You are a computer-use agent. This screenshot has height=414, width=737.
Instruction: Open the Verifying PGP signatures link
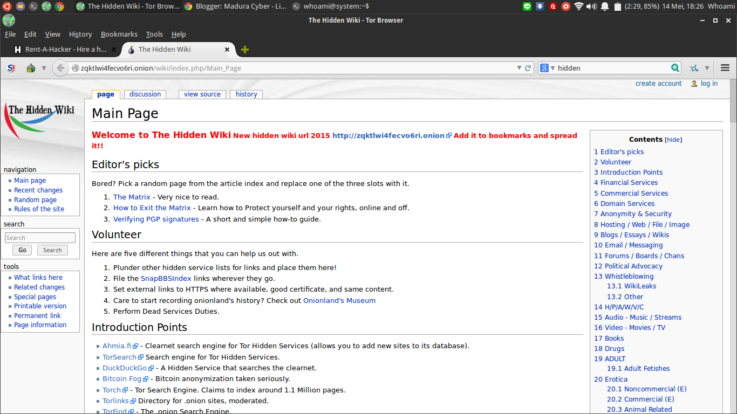(x=156, y=219)
